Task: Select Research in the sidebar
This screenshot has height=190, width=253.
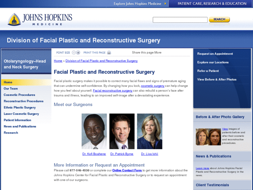Action: click(x=11, y=132)
